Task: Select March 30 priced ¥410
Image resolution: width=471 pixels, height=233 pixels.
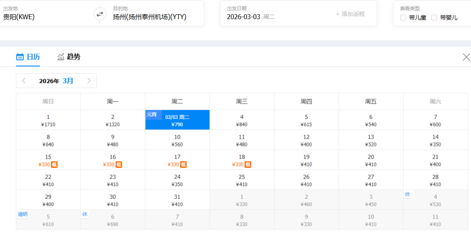Action: (x=113, y=200)
